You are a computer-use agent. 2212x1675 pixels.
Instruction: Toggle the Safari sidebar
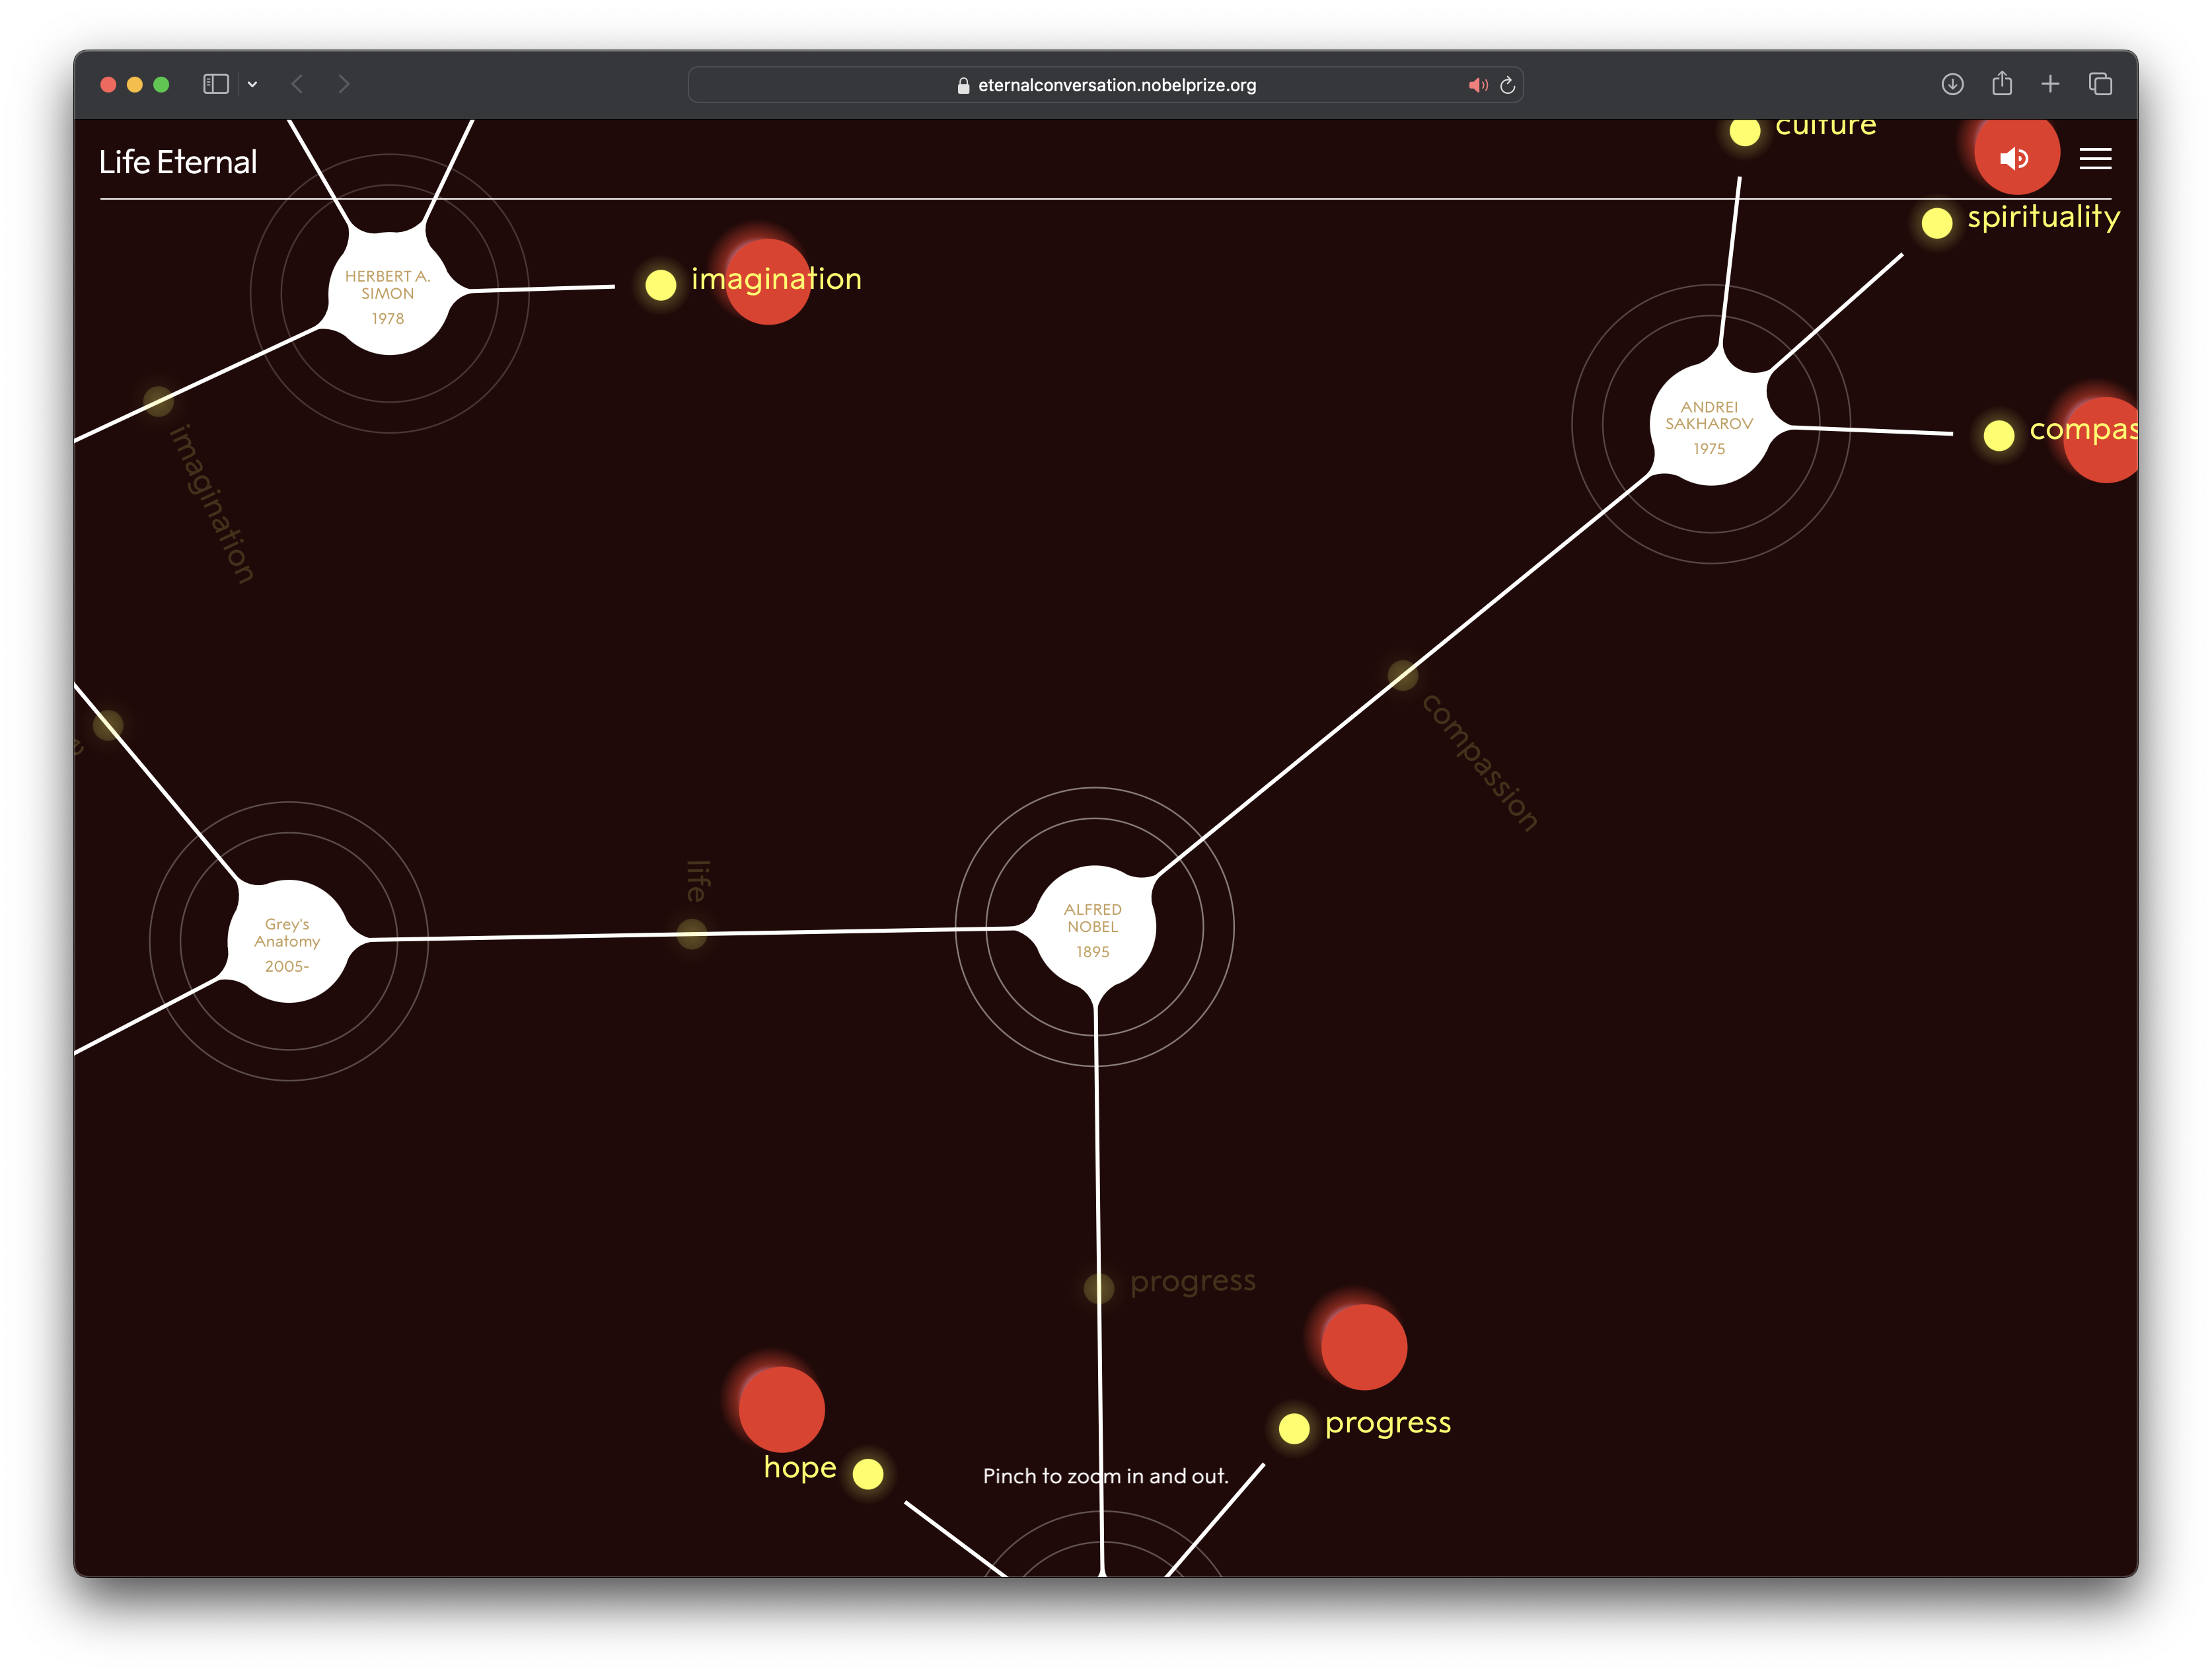click(x=216, y=84)
